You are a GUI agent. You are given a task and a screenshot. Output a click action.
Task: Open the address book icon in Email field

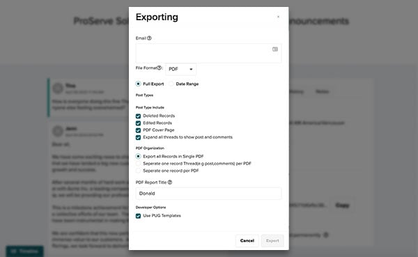[275, 49]
